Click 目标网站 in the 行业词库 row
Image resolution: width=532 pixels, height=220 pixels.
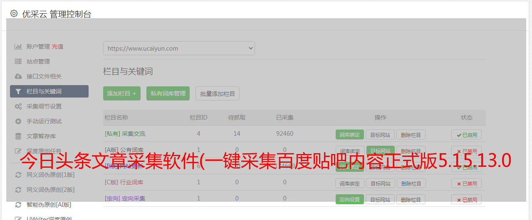(x=380, y=183)
